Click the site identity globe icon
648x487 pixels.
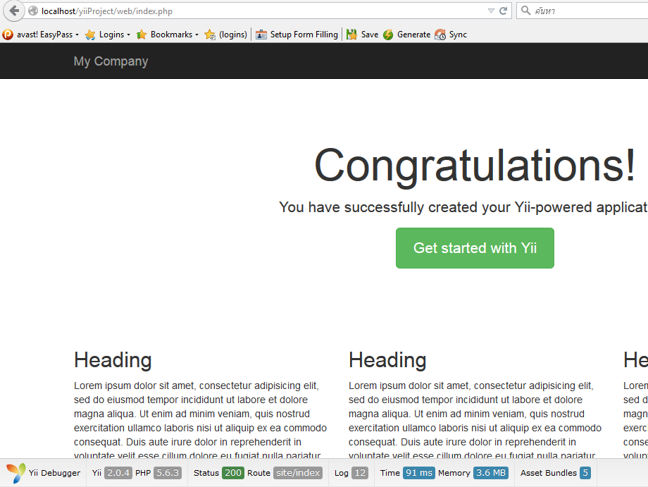coord(33,11)
